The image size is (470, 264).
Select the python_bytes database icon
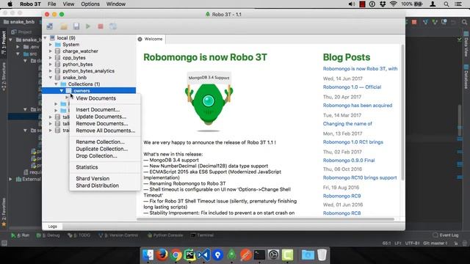point(57,65)
